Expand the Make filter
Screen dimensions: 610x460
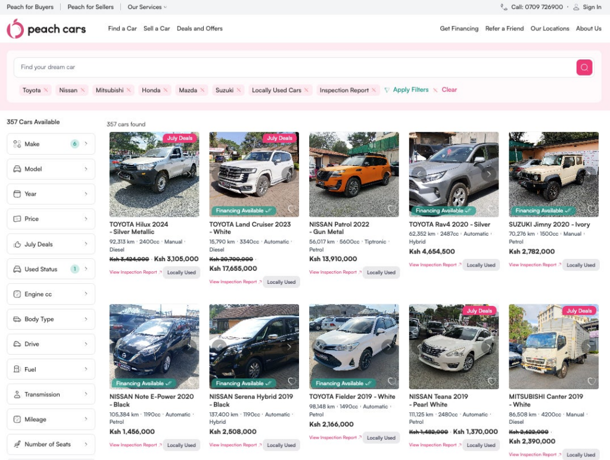pyautogui.click(x=51, y=144)
